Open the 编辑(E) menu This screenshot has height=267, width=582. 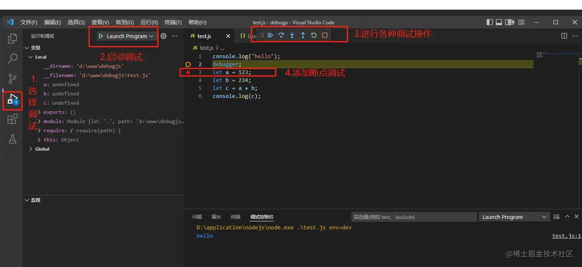[x=52, y=23]
